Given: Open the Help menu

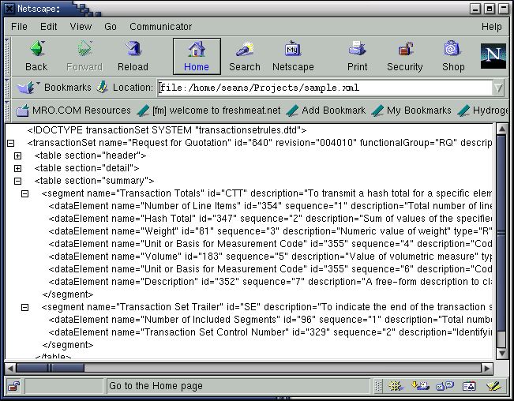Looking at the screenshot, I should pyautogui.click(x=491, y=27).
